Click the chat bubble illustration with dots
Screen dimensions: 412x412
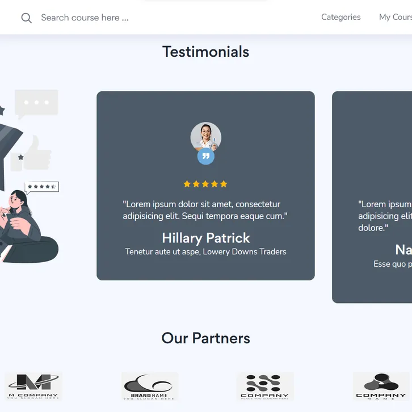pyautogui.click(x=36, y=104)
